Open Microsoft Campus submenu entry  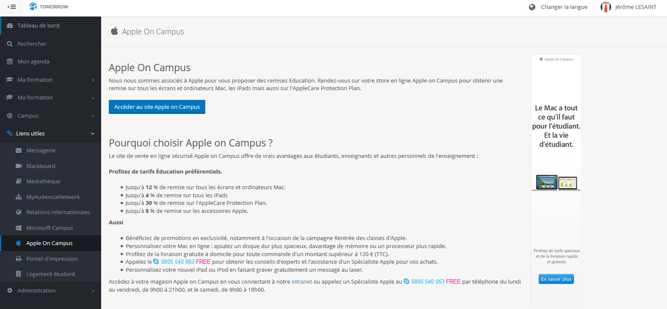point(51,228)
